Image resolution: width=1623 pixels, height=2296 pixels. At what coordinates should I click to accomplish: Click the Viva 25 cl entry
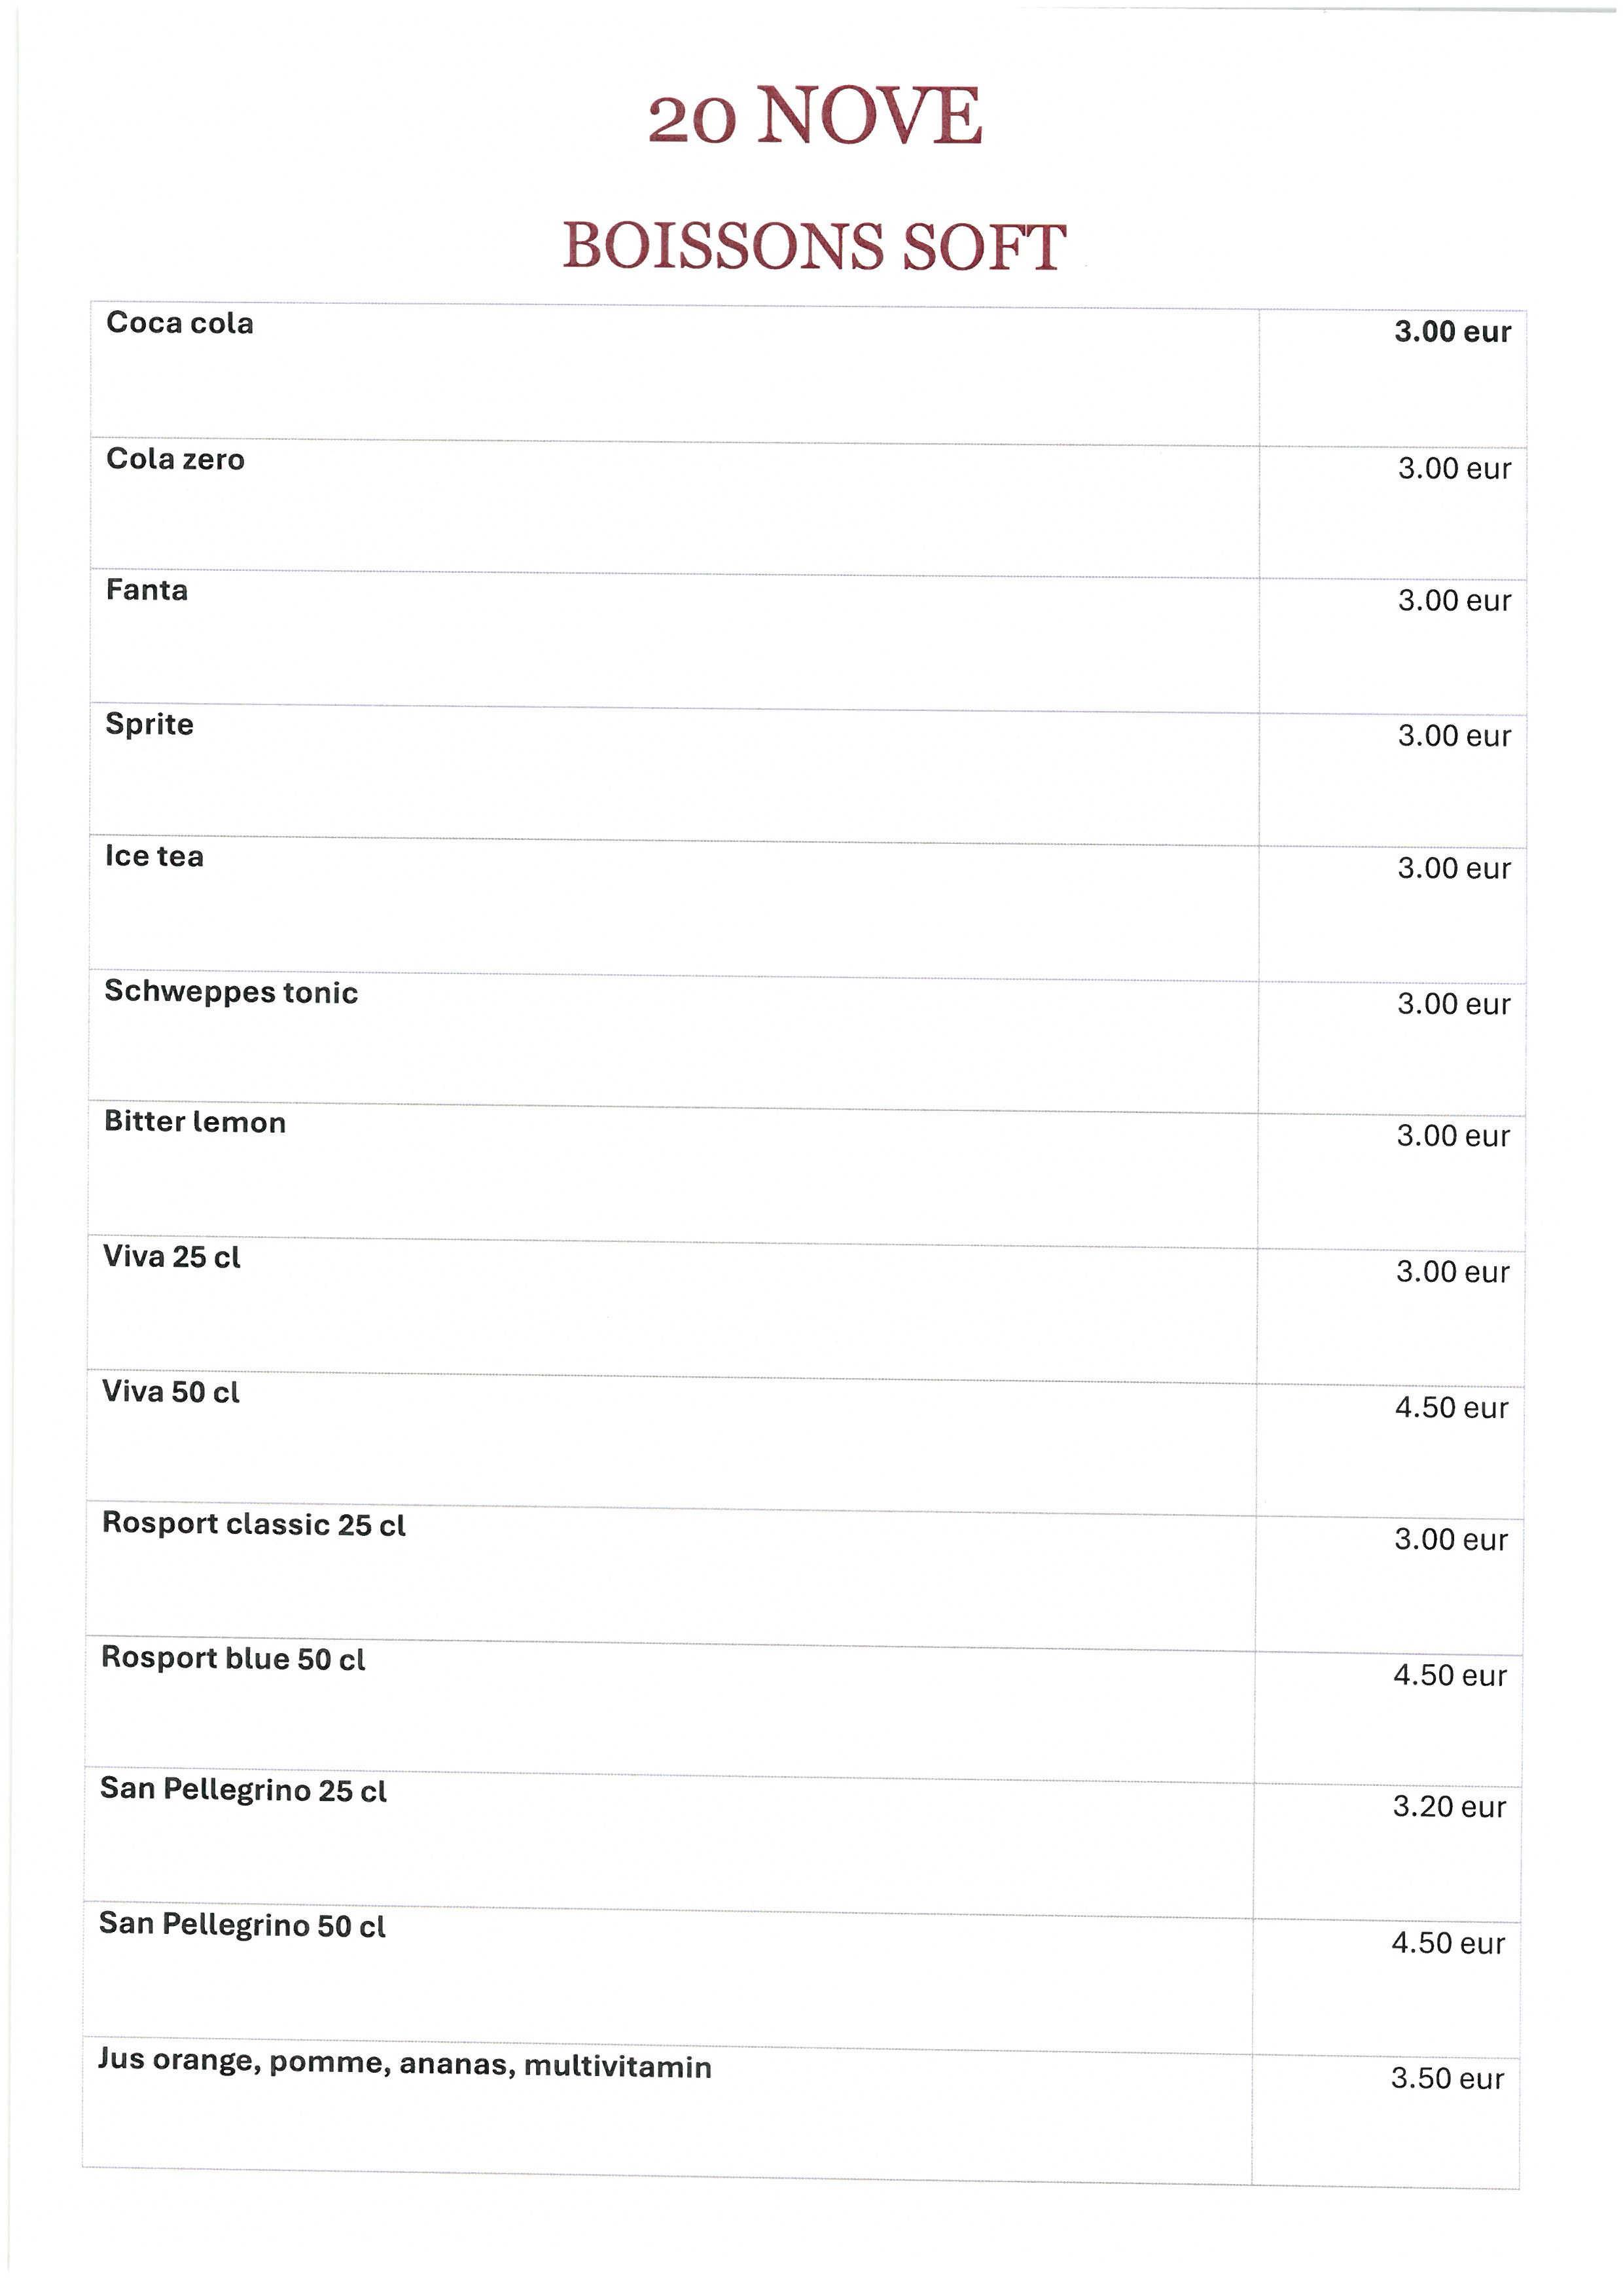click(172, 1257)
